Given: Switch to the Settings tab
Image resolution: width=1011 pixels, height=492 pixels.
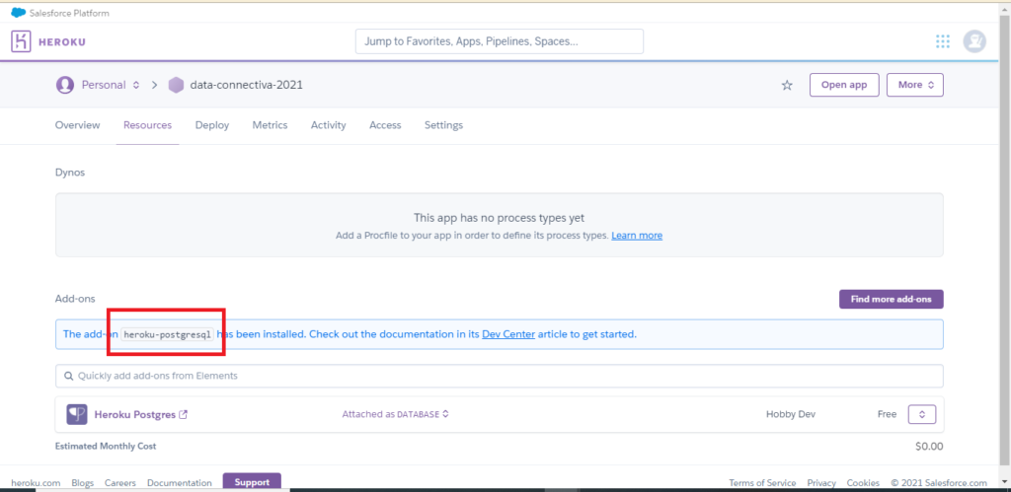Looking at the screenshot, I should (443, 125).
